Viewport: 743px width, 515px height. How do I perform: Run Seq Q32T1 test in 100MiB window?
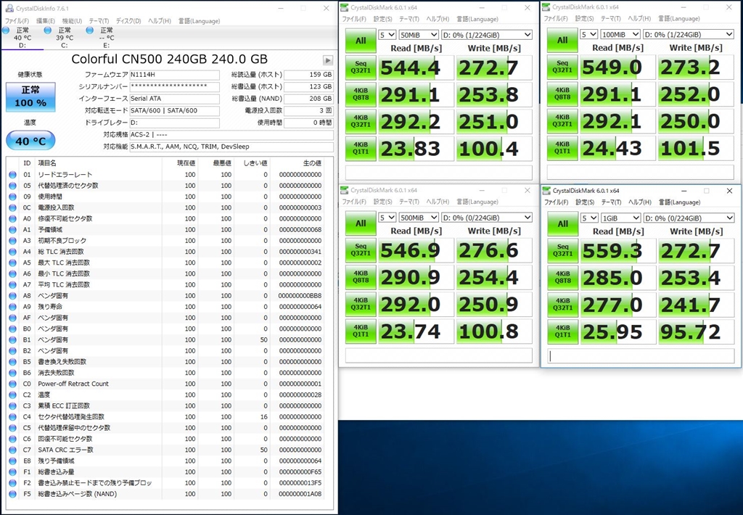[562, 67]
